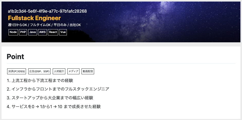The width and height of the screenshot is (242, 120).
Task: Click the 人材紹介 tag
Action: (x=59, y=71)
